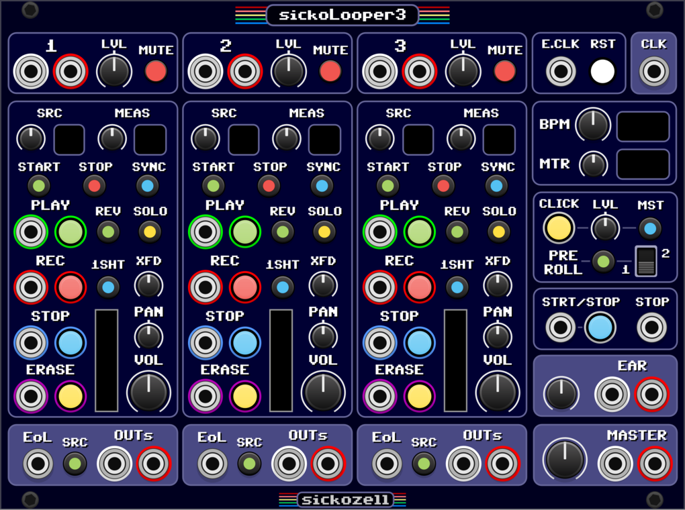Toggle the SYNC LED on track 1
The image size is (685, 510).
click(147, 186)
